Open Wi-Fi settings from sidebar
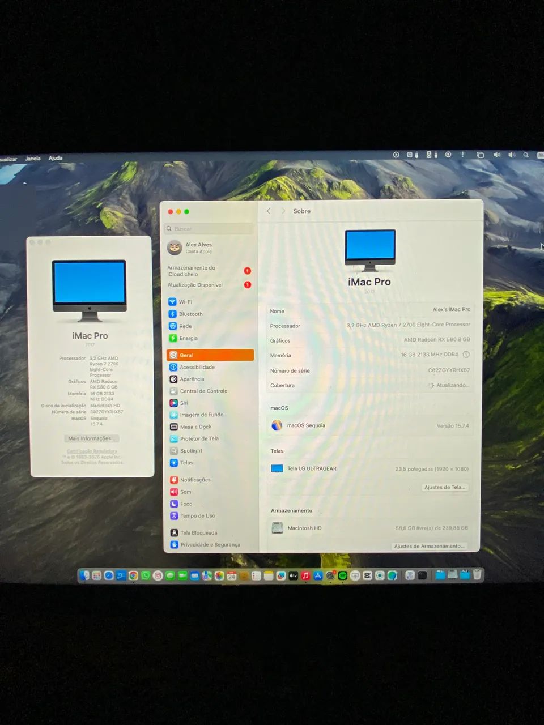 pos(187,301)
